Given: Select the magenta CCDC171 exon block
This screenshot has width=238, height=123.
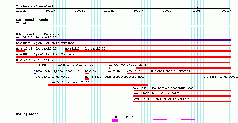Looking at the screenshot, I should pos(115,120).
